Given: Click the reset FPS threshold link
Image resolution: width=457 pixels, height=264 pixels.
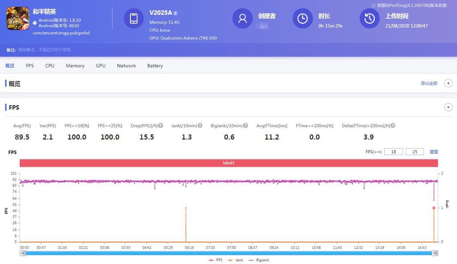Looking at the screenshot, I should 434,152.
